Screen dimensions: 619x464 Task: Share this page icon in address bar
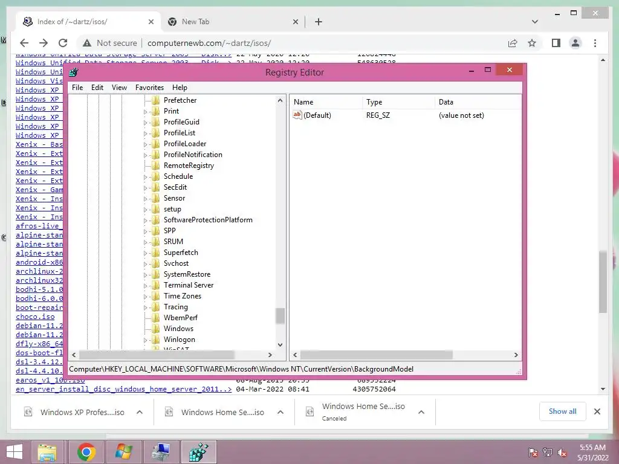tap(513, 43)
